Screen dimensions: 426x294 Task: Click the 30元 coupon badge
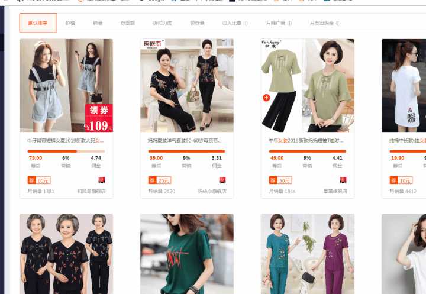click(x=280, y=180)
